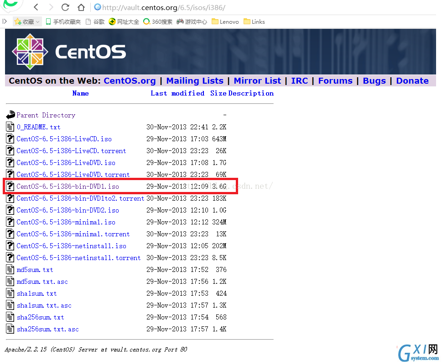Open the 收藏 favorites dropdown

27,21
